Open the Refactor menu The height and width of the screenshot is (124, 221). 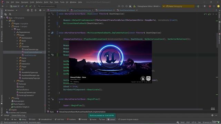(39, 2)
